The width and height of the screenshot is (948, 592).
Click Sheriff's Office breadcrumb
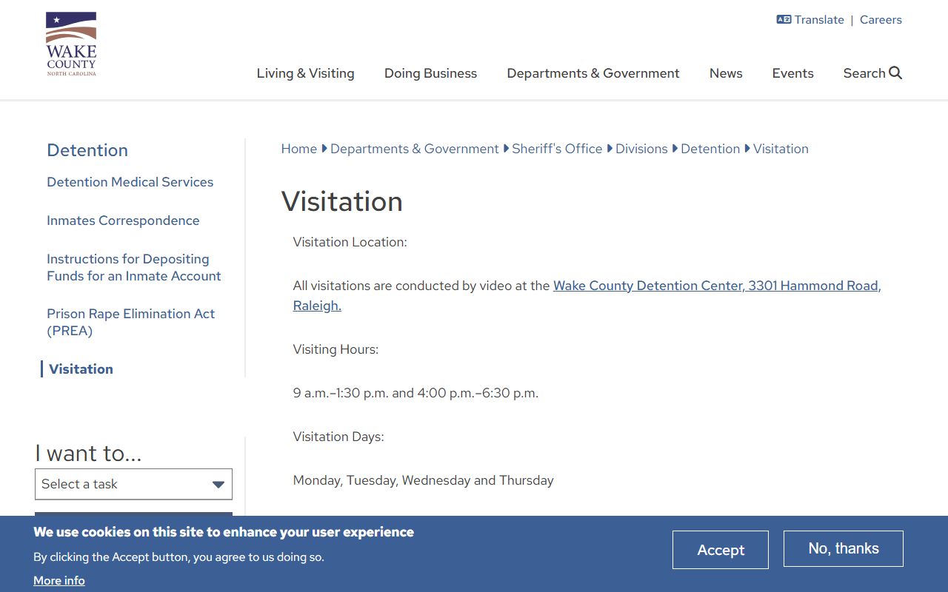pos(557,149)
